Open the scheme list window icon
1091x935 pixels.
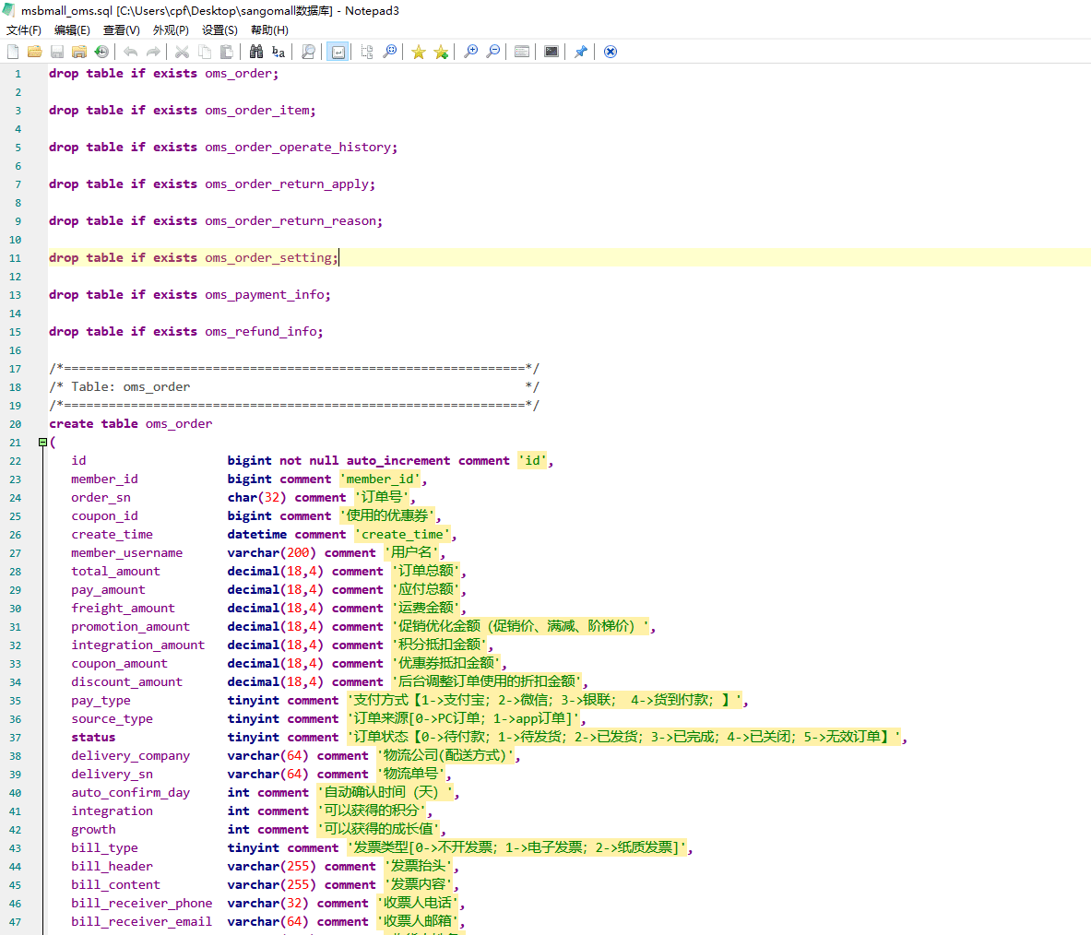522,52
